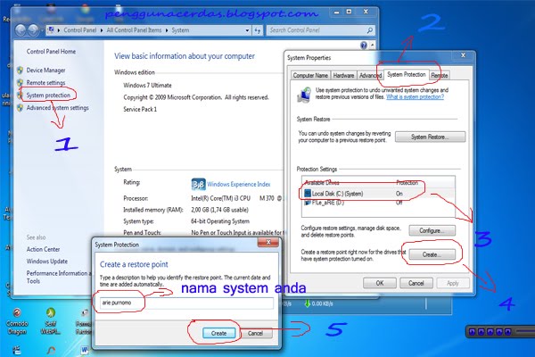
Task: Open System protection sidebar link
Action: coord(48,95)
